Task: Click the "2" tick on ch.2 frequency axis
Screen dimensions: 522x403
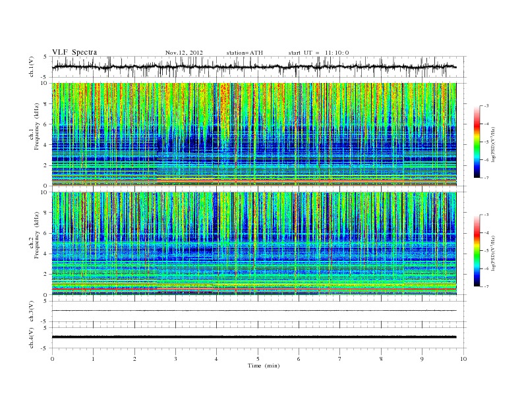Action: [x=45, y=275]
